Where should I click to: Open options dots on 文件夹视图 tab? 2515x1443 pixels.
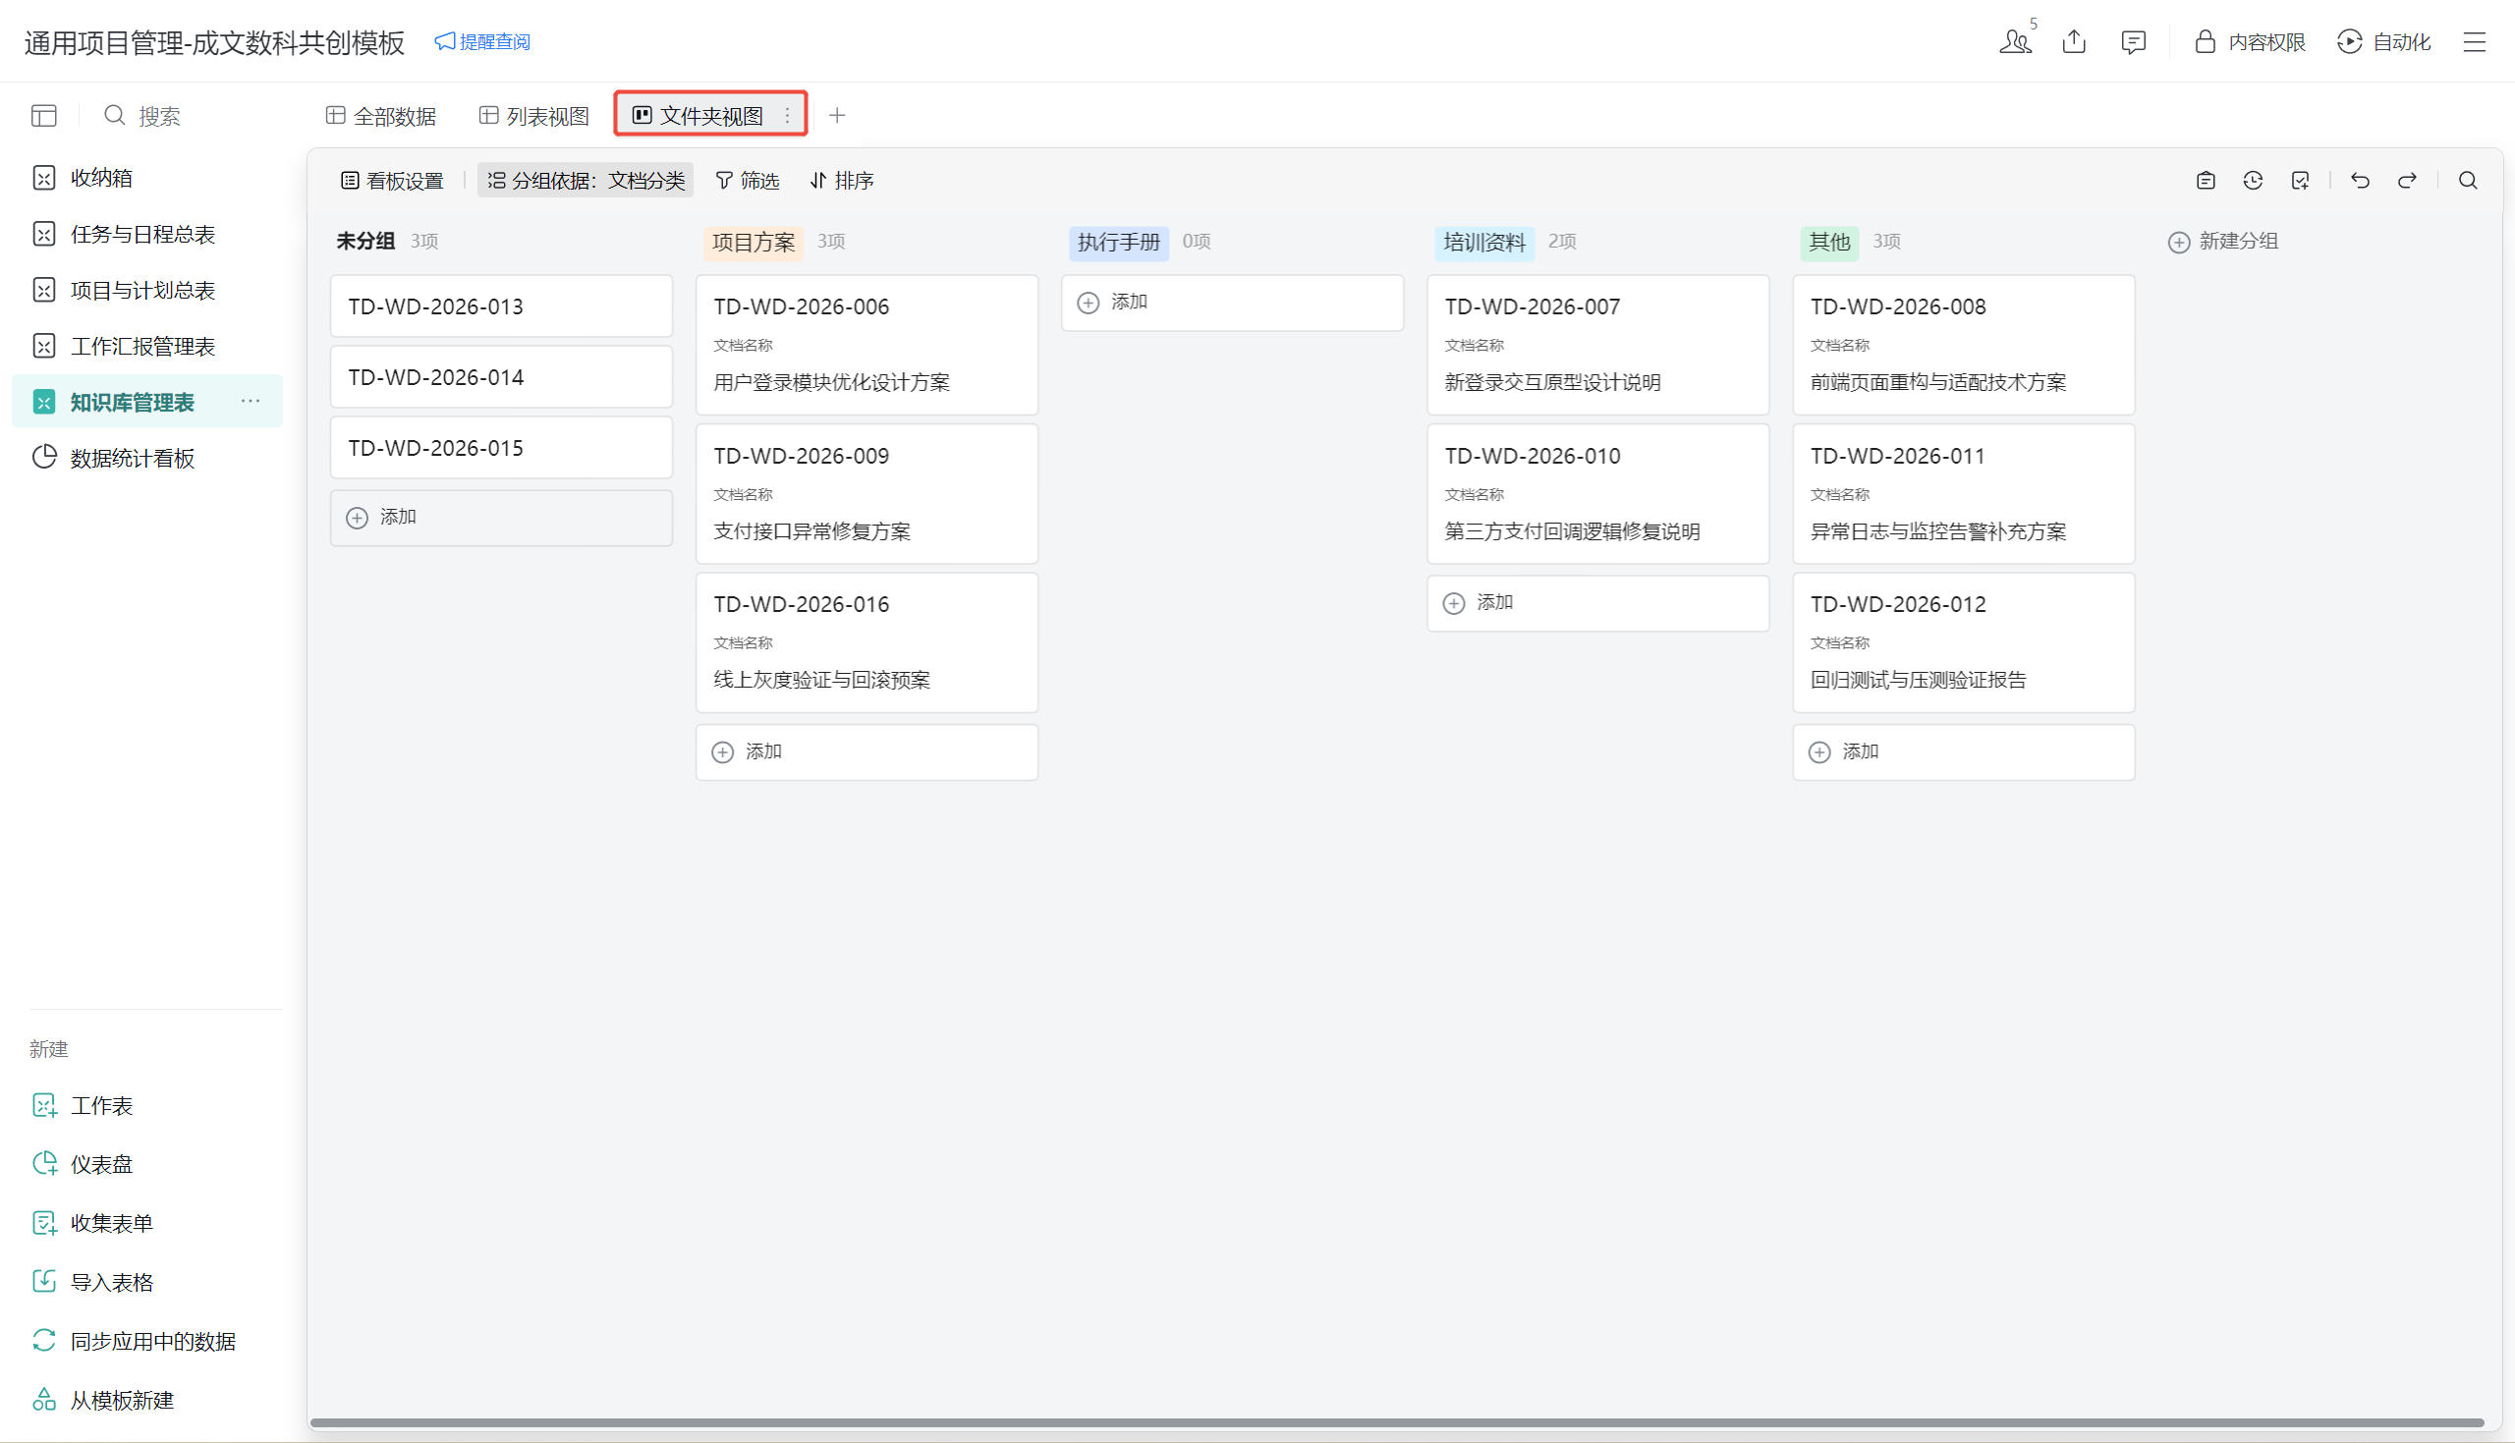788,116
